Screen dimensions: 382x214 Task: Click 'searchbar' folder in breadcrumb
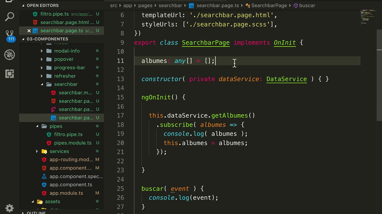(170, 5)
